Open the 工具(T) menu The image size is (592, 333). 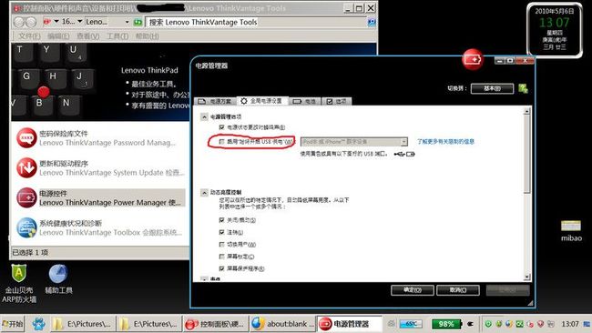117,36
